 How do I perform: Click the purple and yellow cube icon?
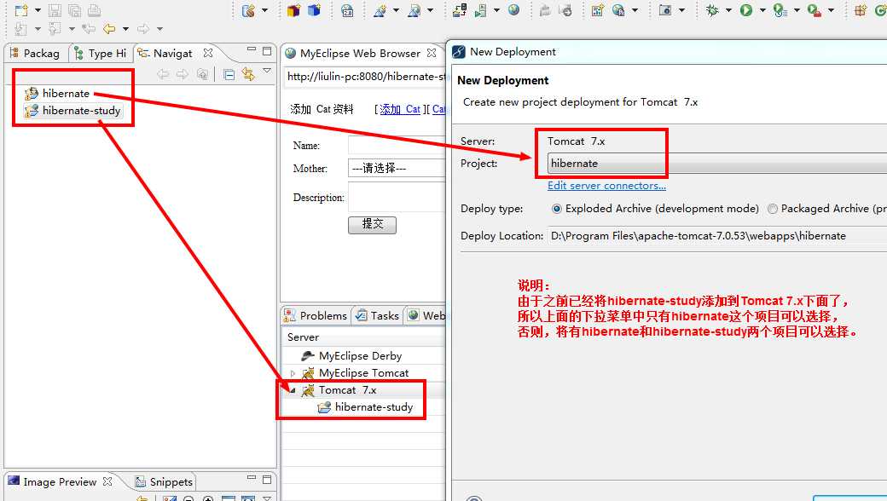(293, 10)
